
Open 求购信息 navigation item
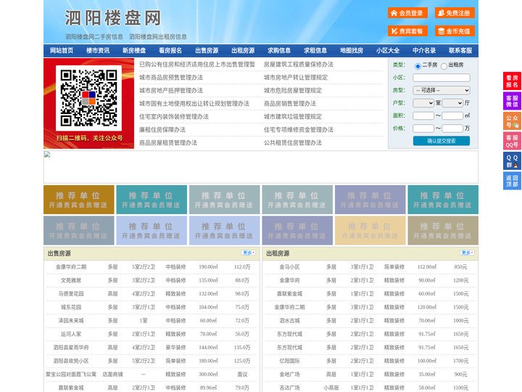point(279,51)
